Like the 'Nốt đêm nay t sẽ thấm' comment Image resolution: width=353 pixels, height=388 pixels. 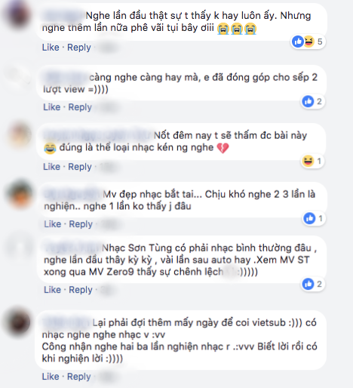tap(52, 167)
